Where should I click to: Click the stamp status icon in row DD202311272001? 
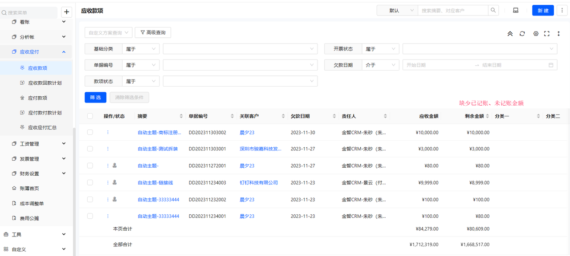coord(114,165)
